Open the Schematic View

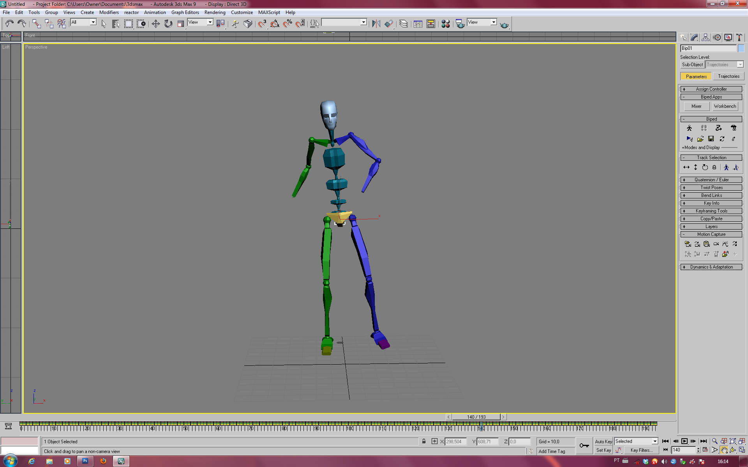pos(431,24)
